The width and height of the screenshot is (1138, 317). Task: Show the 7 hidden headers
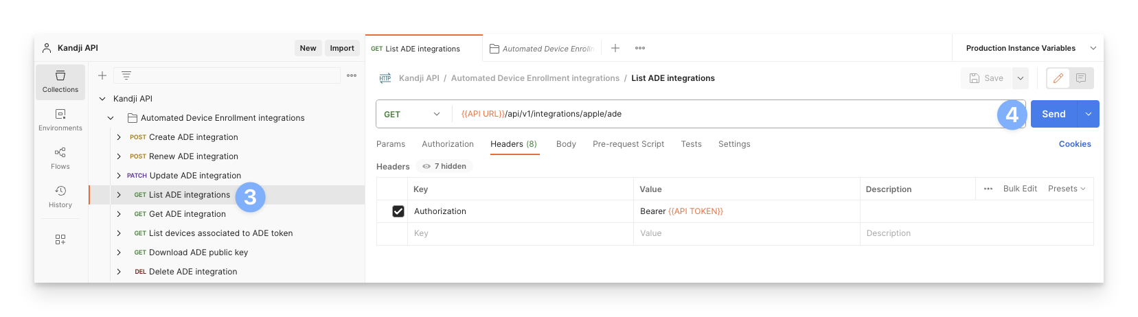tap(444, 166)
